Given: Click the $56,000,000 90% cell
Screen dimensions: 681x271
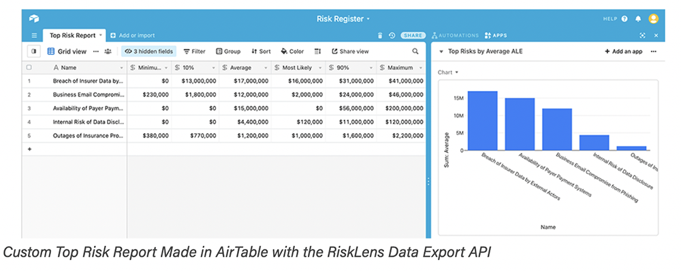Looking at the screenshot, I should pyautogui.click(x=351, y=108).
